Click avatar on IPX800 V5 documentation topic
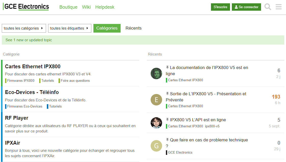Viewport: 286px width, 162px height. point(156,74)
